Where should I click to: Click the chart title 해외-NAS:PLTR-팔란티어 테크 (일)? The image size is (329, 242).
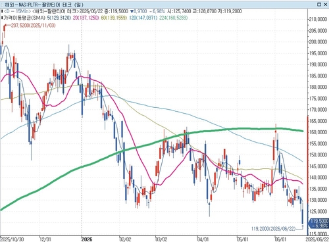[x=44, y=5]
